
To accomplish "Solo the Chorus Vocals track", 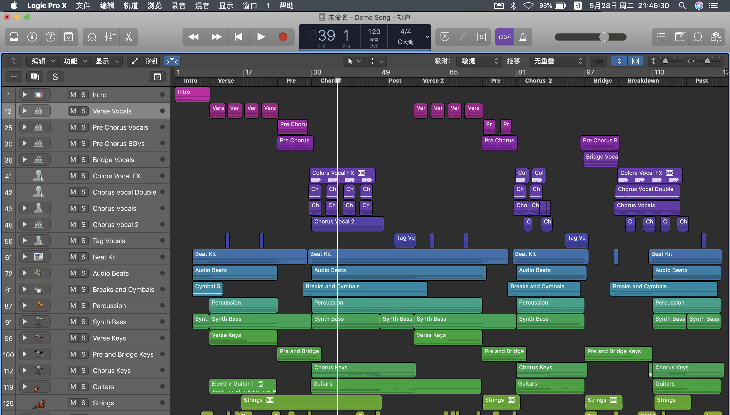I will pyautogui.click(x=83, y=208).
